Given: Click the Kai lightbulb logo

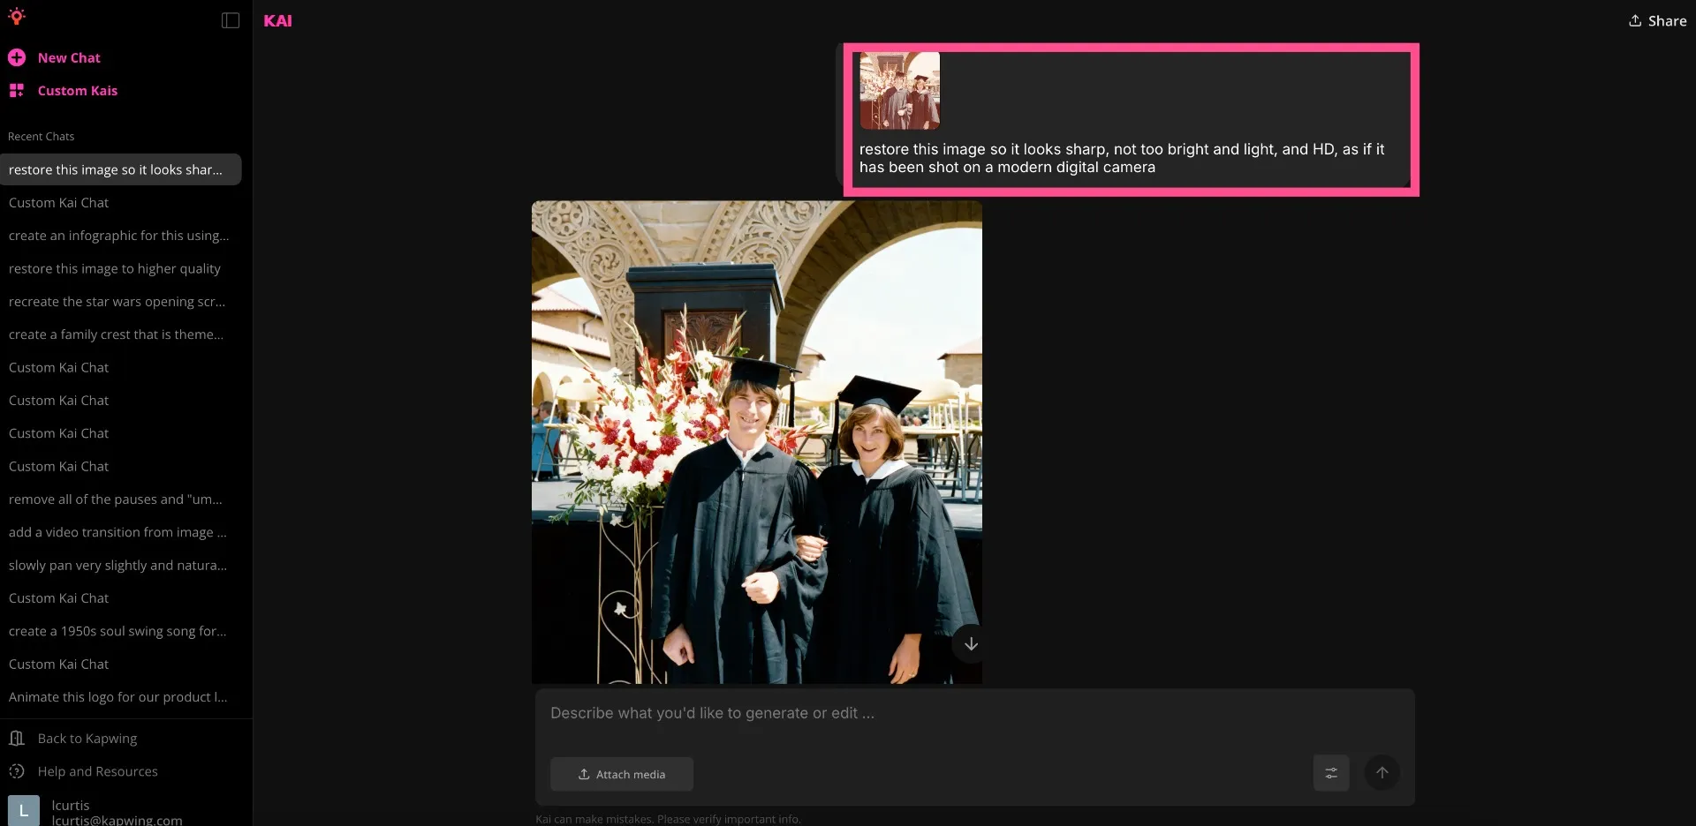Looking at the screenshot, I should pyautogui.click(x=18, y=16).
